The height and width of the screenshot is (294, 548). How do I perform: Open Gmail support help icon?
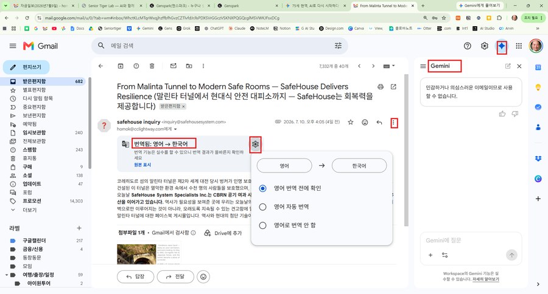coord(467,46)
